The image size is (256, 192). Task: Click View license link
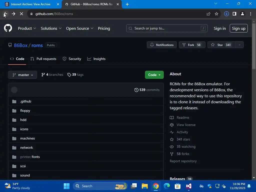[x=186, y=125]
